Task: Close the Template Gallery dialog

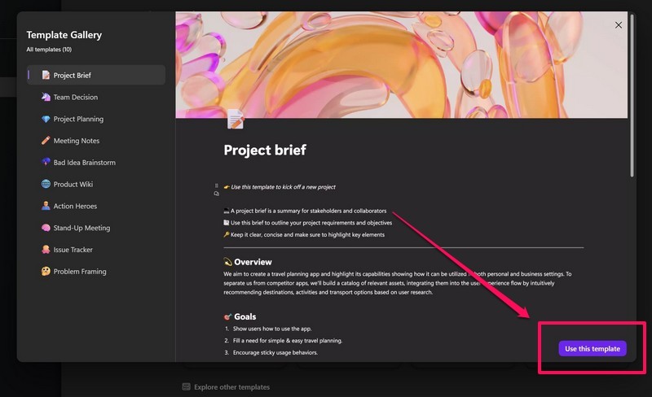Action: coord(619,25)
